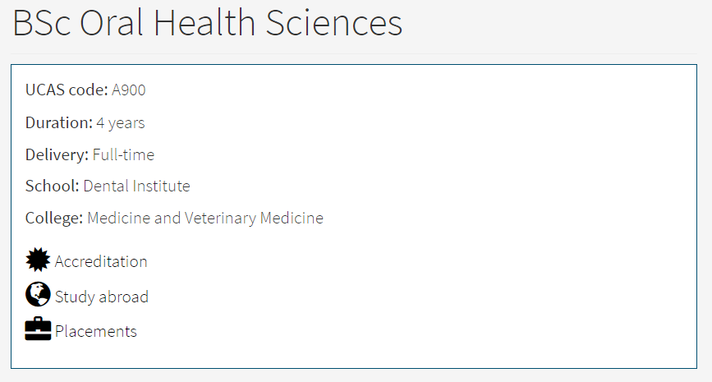Viewport: 712px width, 382px height.
Task: Click the College label
Action: coord(54,218)
